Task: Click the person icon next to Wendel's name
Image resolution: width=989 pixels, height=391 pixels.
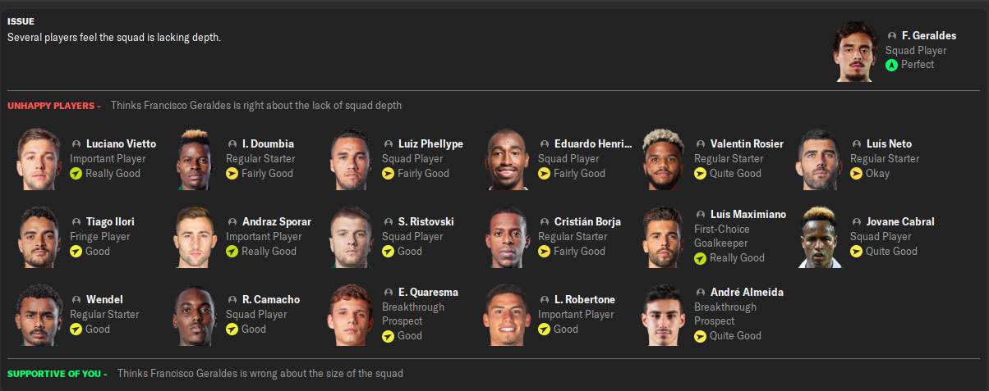Action: [76, 300]
